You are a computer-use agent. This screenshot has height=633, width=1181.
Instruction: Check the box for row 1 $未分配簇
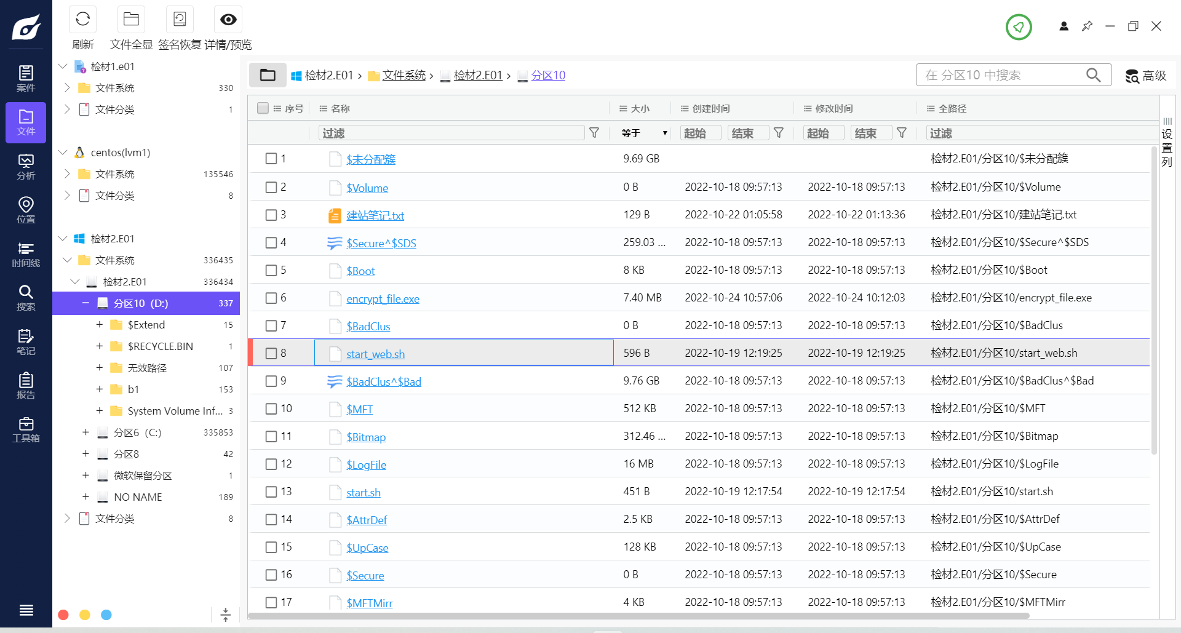tap(271, 159)
